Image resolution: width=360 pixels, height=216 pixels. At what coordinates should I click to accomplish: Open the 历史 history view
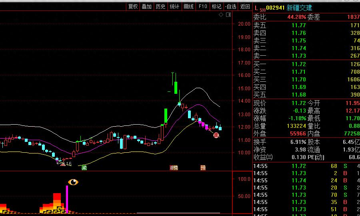161,6
